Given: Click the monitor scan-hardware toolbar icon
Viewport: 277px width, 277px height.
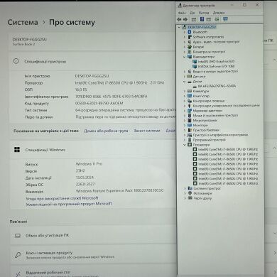Looking at the screenshot, I should [x=225, y=19].
